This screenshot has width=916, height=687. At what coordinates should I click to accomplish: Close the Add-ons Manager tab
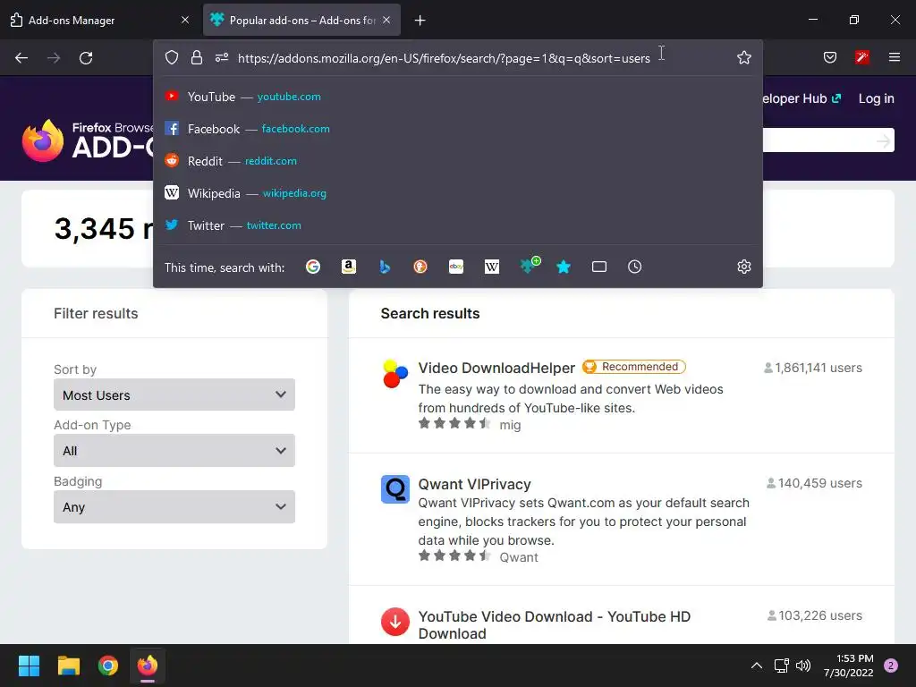tap(185, 20)
